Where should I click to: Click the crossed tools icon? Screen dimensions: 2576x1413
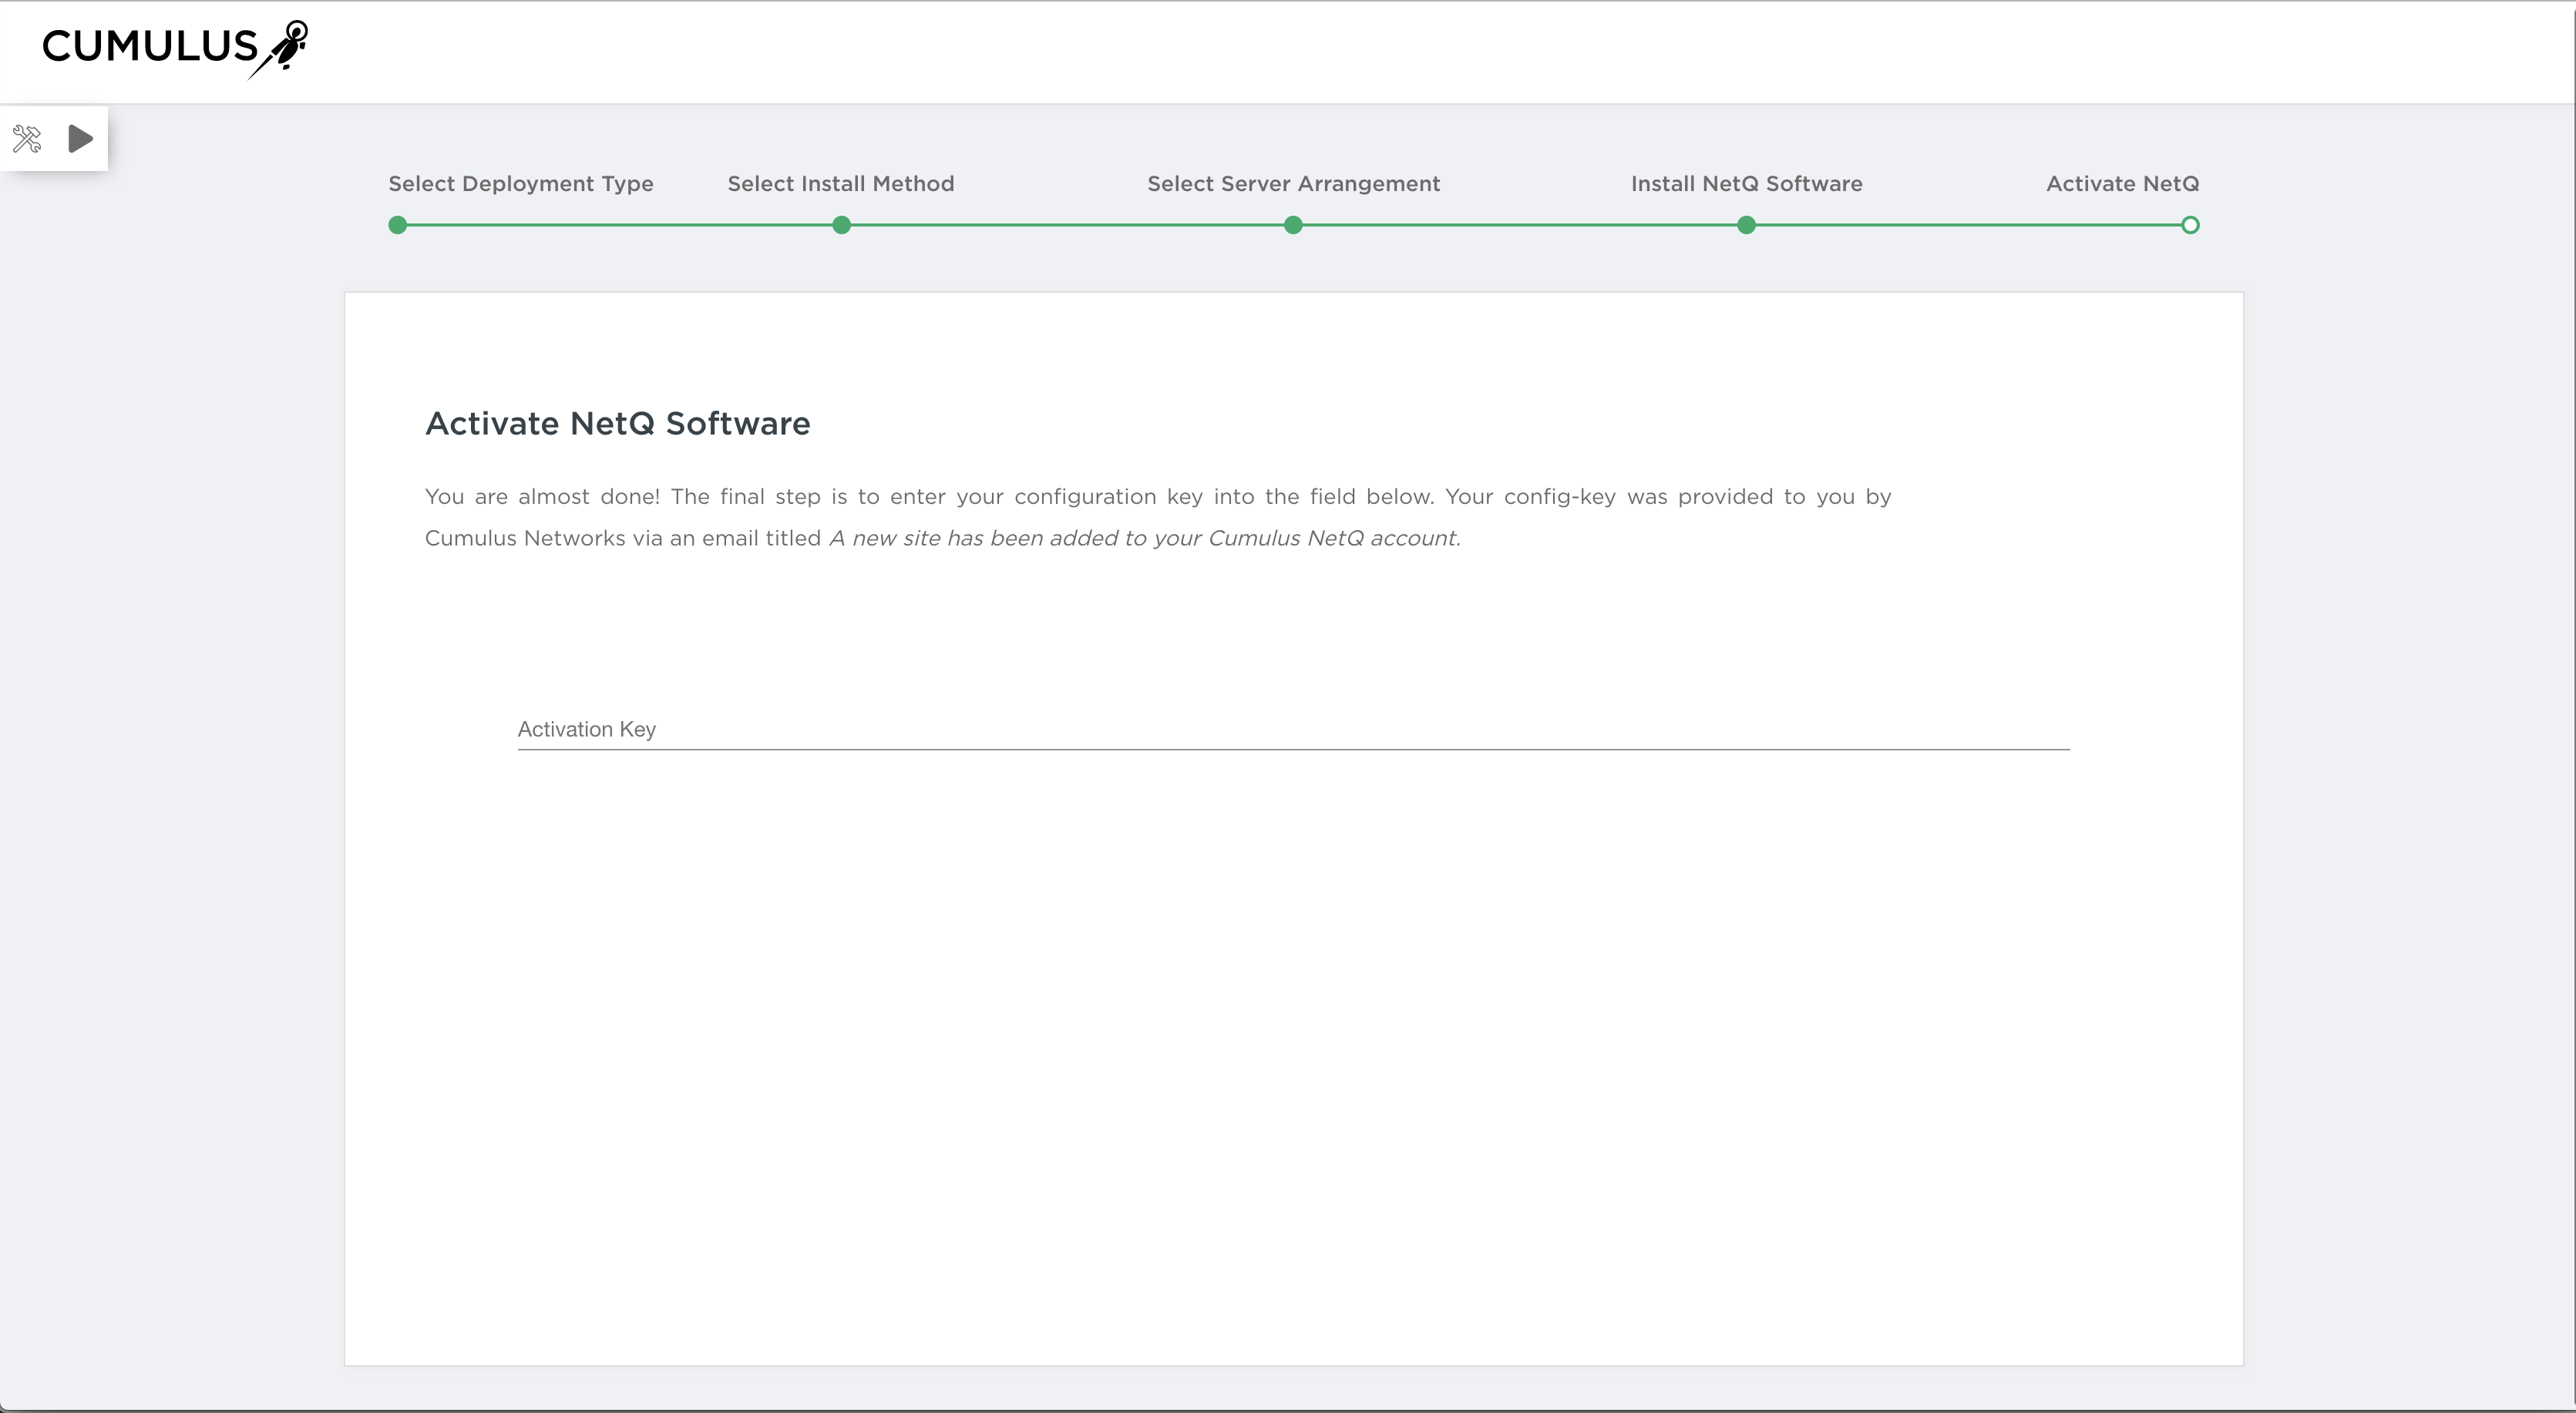pyautogui.click(x=27, y=139)
